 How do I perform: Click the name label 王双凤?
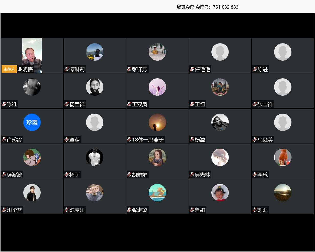coord(140,104)
